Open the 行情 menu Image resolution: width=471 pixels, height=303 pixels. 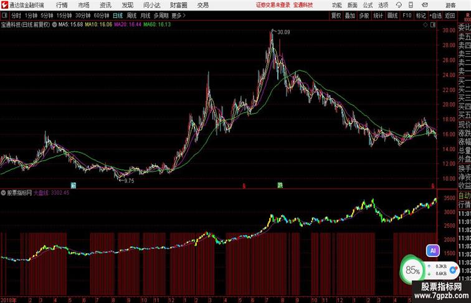[x=62, y=5]
